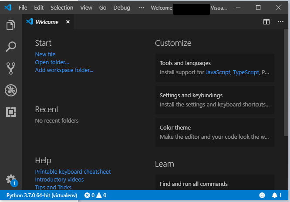Open the editor More Actions ellipsis
Screen dimensions: 290x202
point(280,22)
